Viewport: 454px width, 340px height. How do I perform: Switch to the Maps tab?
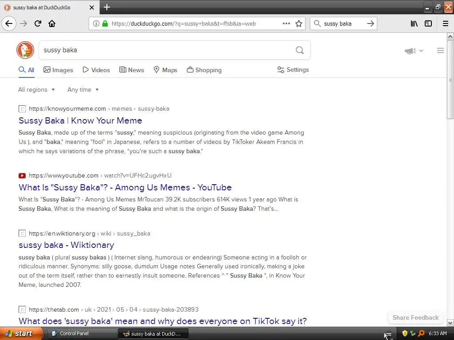pyautogui.click(x=165, y=70)
